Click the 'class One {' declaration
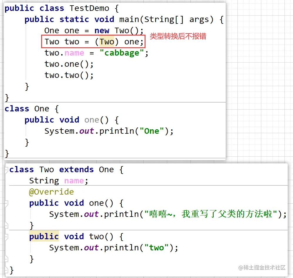 [31, 109]
